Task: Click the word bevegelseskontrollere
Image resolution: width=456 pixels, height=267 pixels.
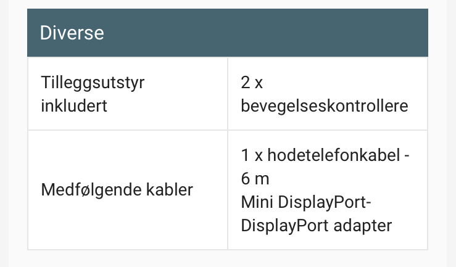Action: pyautogui.click(x=325, y=106)
